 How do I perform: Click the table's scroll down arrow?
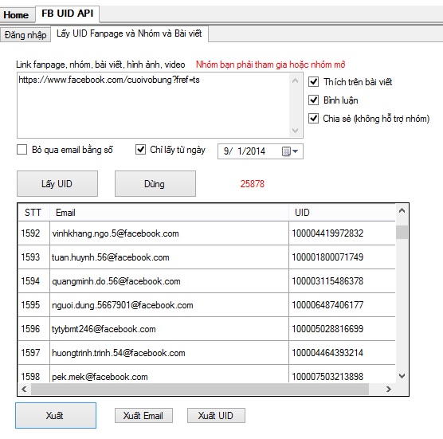pos(402,376)
